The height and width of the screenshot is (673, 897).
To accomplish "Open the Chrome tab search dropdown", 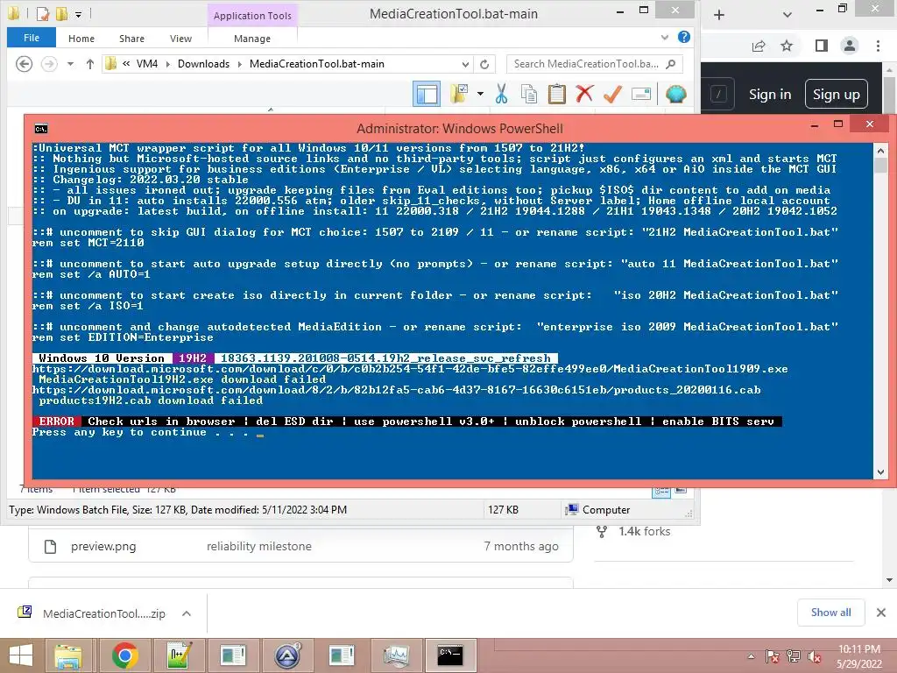I will (x=788, y=15).
